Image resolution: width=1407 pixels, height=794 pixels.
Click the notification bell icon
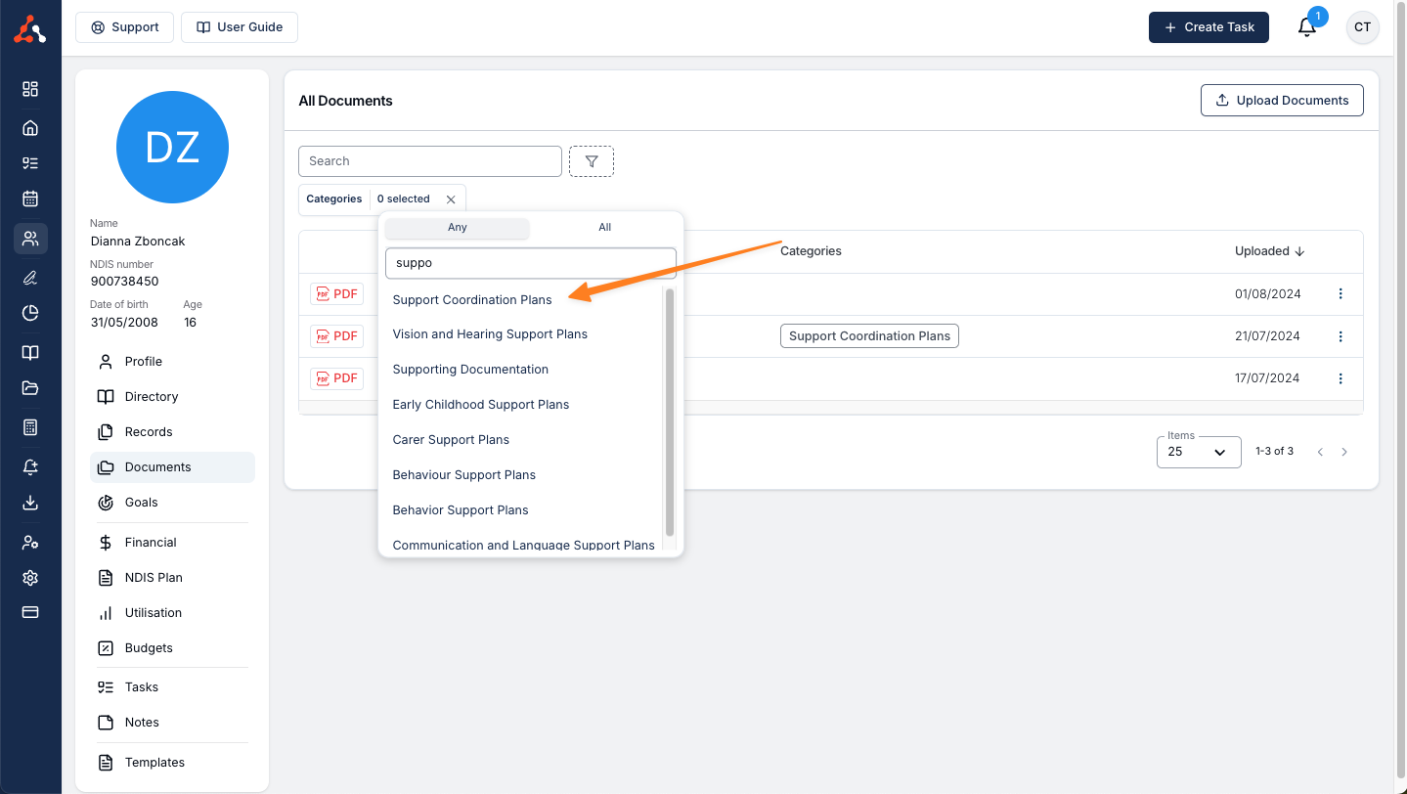point(1306,27)
